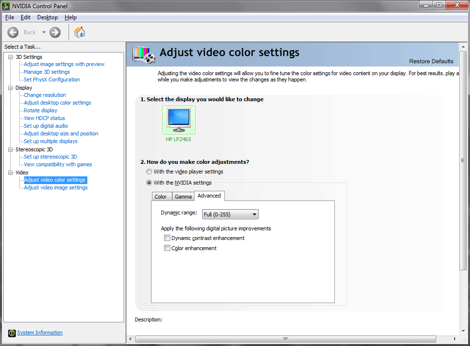470x346 pixels.
Task: Open Adjust desktop size and position
Action: pyautogui.click(x=61, y=133)
